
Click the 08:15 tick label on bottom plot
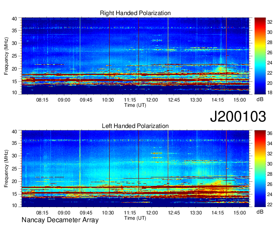(x=42, y=213)
